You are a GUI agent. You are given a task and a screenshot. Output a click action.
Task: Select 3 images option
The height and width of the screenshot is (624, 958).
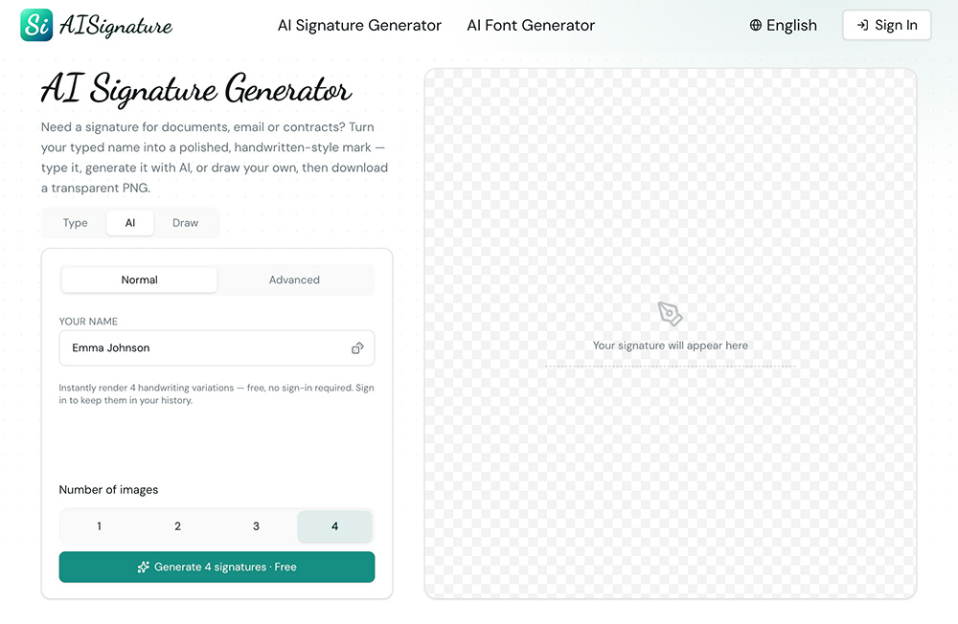click(x=256, y=526)
